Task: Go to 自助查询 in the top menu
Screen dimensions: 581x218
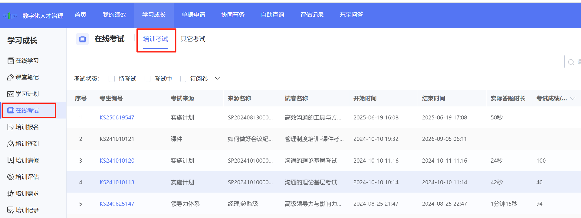Action: pyautogui.click(x=272, y=15)
